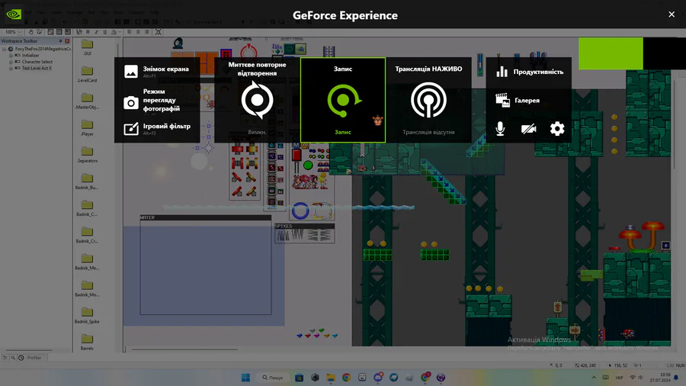Show hidden system tray icons
686x386 pixels.
pyautogui.click(x=594, y=378)
